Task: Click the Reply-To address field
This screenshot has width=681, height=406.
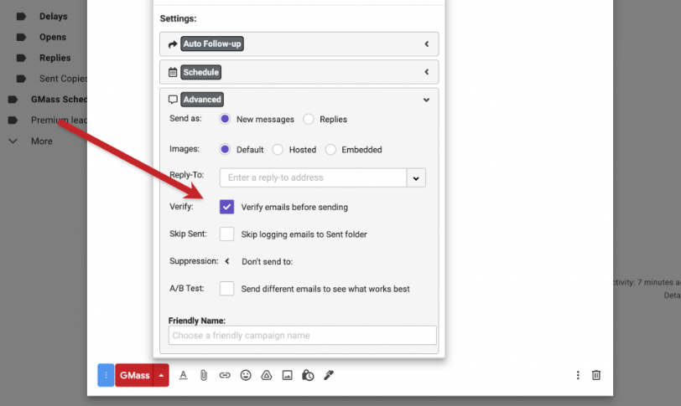Action: point(313,178)
